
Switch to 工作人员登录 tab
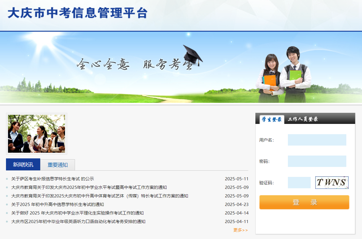(303, 119)
